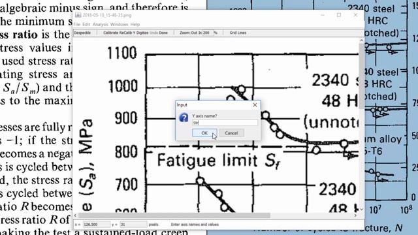Image resolution: width=418 pixels, height=235 pixels.
Task: Click the zoom percentage field showing 200
Action: tap(208, 33)
